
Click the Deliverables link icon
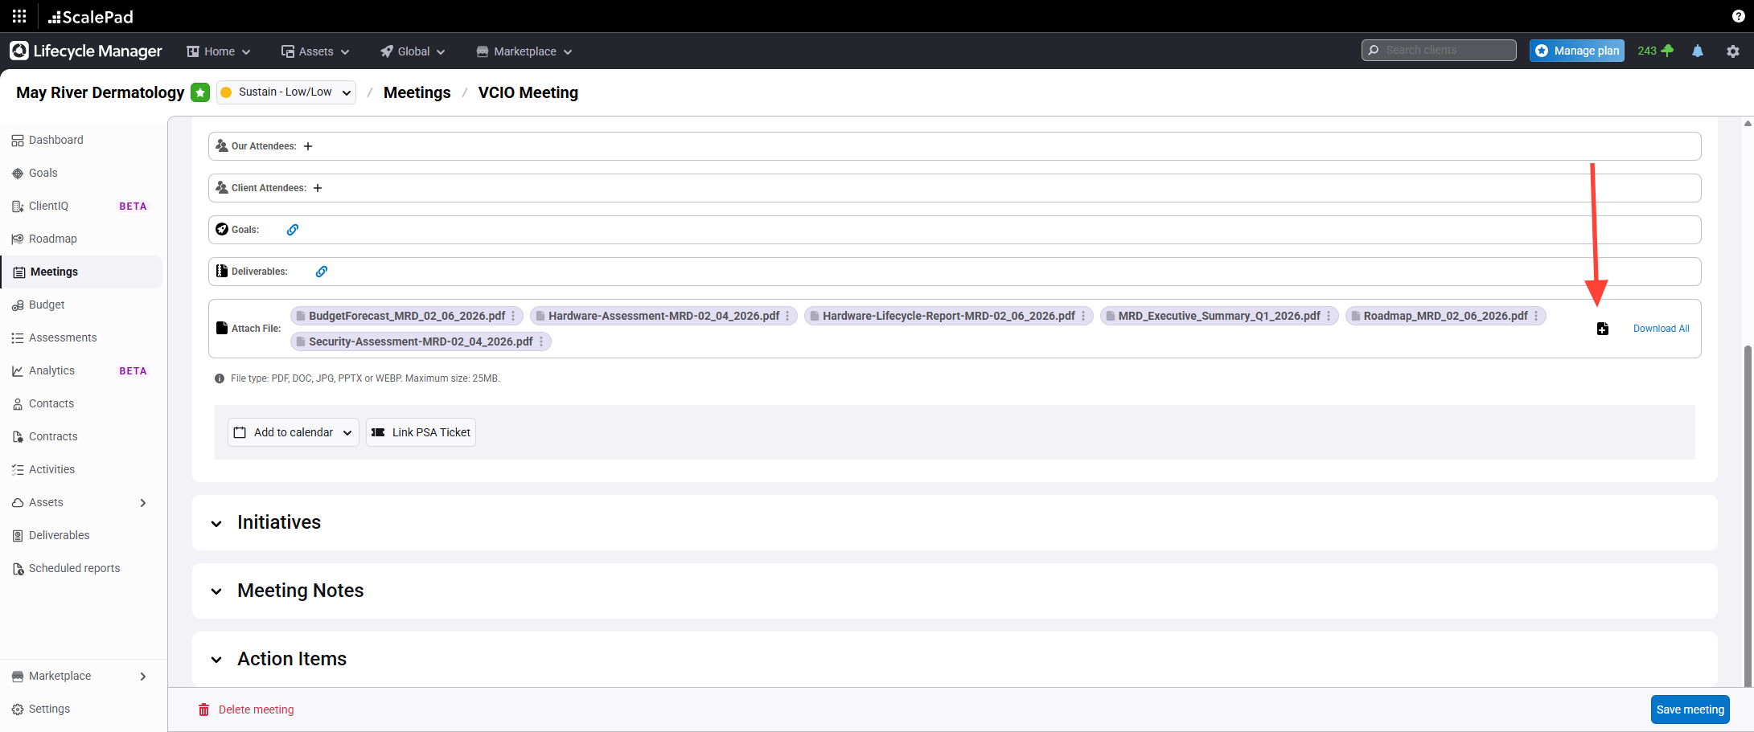[x=322, y=272]
